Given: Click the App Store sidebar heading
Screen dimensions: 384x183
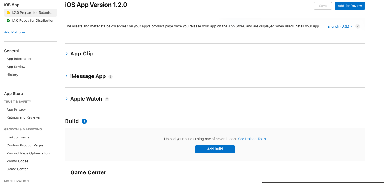Looking at the screenshot, I should [x=14, y=94].
